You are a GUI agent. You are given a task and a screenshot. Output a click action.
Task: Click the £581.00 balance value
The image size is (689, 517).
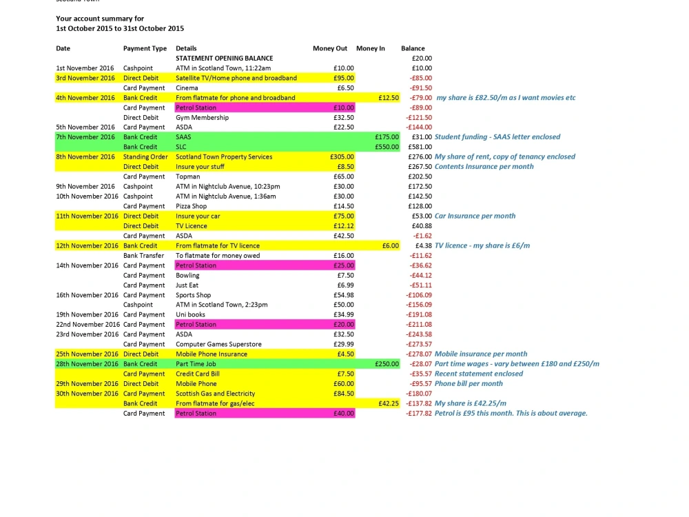pyautogui.click(x=420, y=147)
